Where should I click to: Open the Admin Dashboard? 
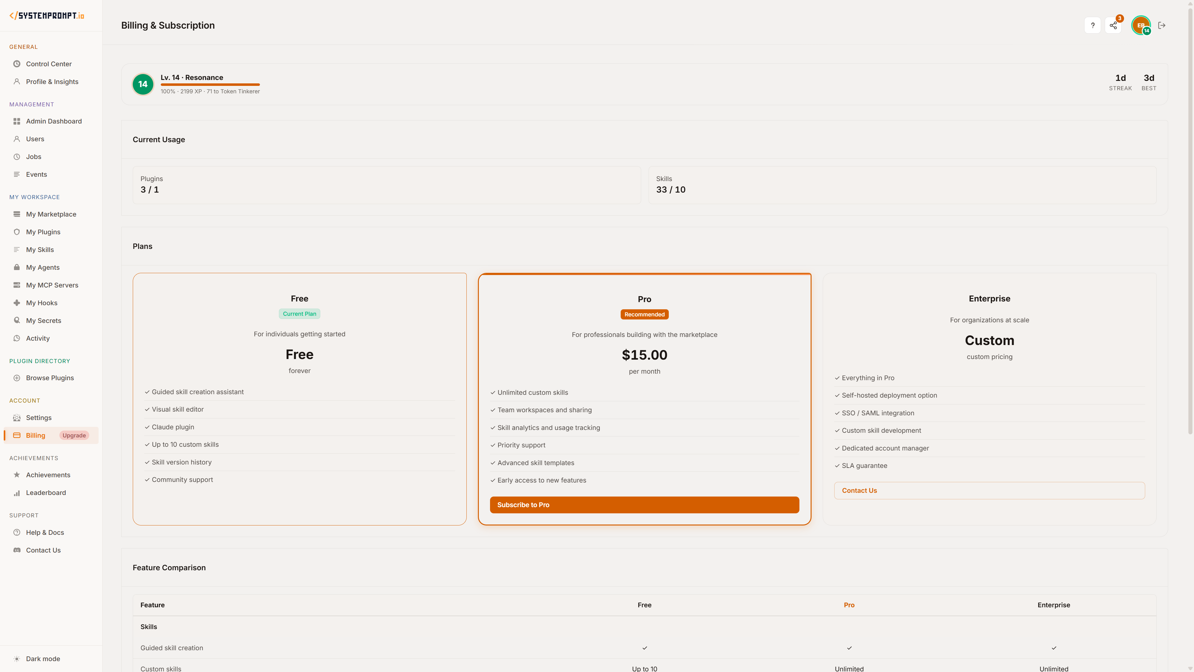coord(54,121)
